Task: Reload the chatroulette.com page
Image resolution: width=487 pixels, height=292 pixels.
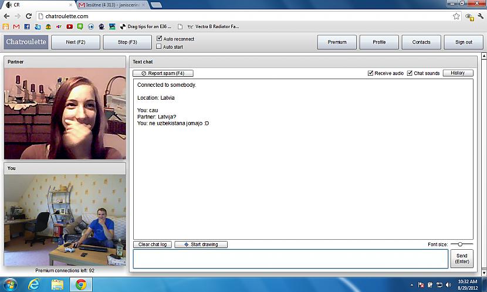Action: click(x=29, y=16)
